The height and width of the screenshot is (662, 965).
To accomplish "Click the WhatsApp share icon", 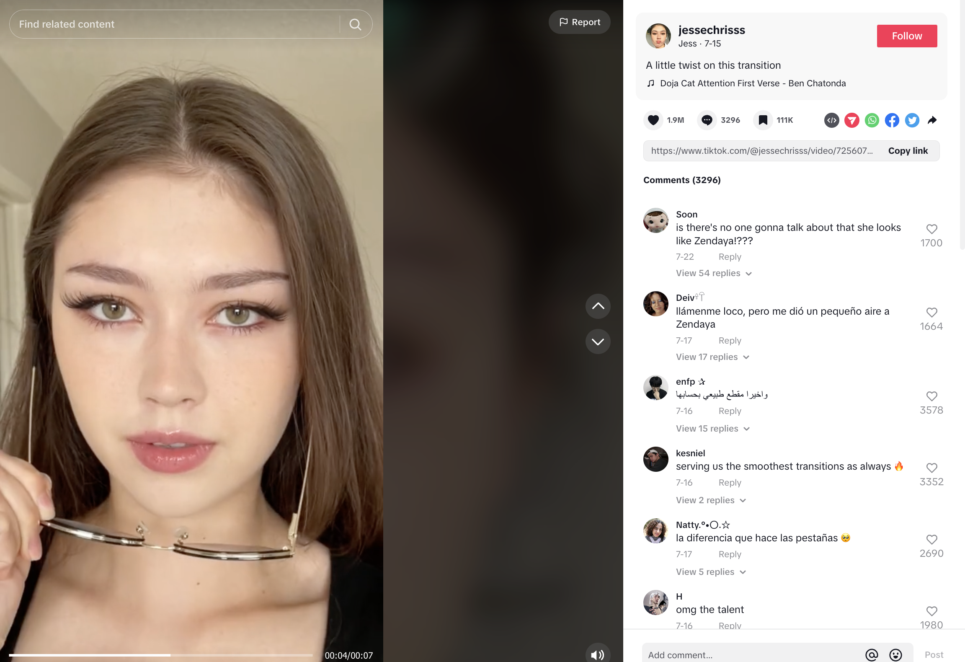I will [871, 119].
